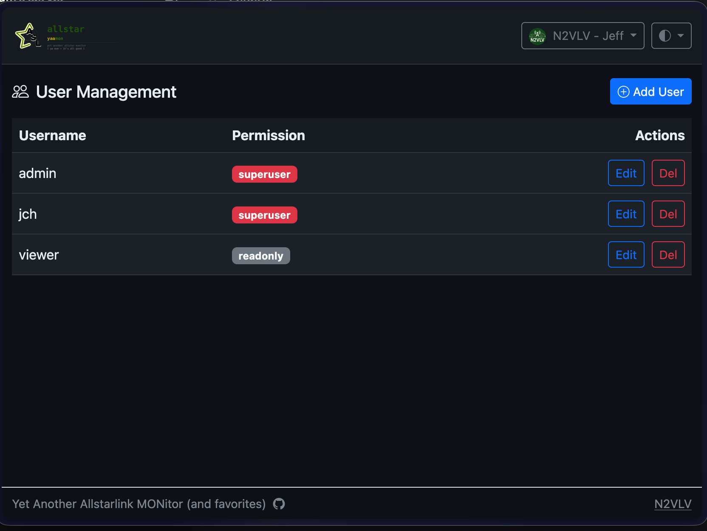Delete the admin user

[668, 173]
